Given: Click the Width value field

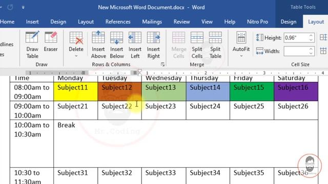Looking at the screenshot, I should (296, 51).
